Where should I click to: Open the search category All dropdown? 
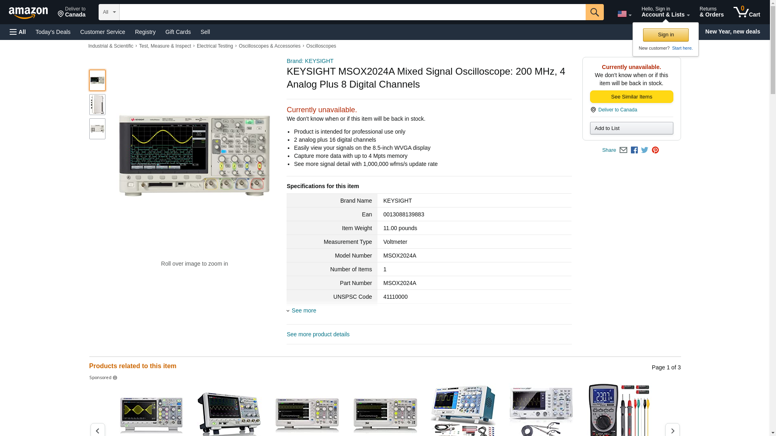point(109,12)
